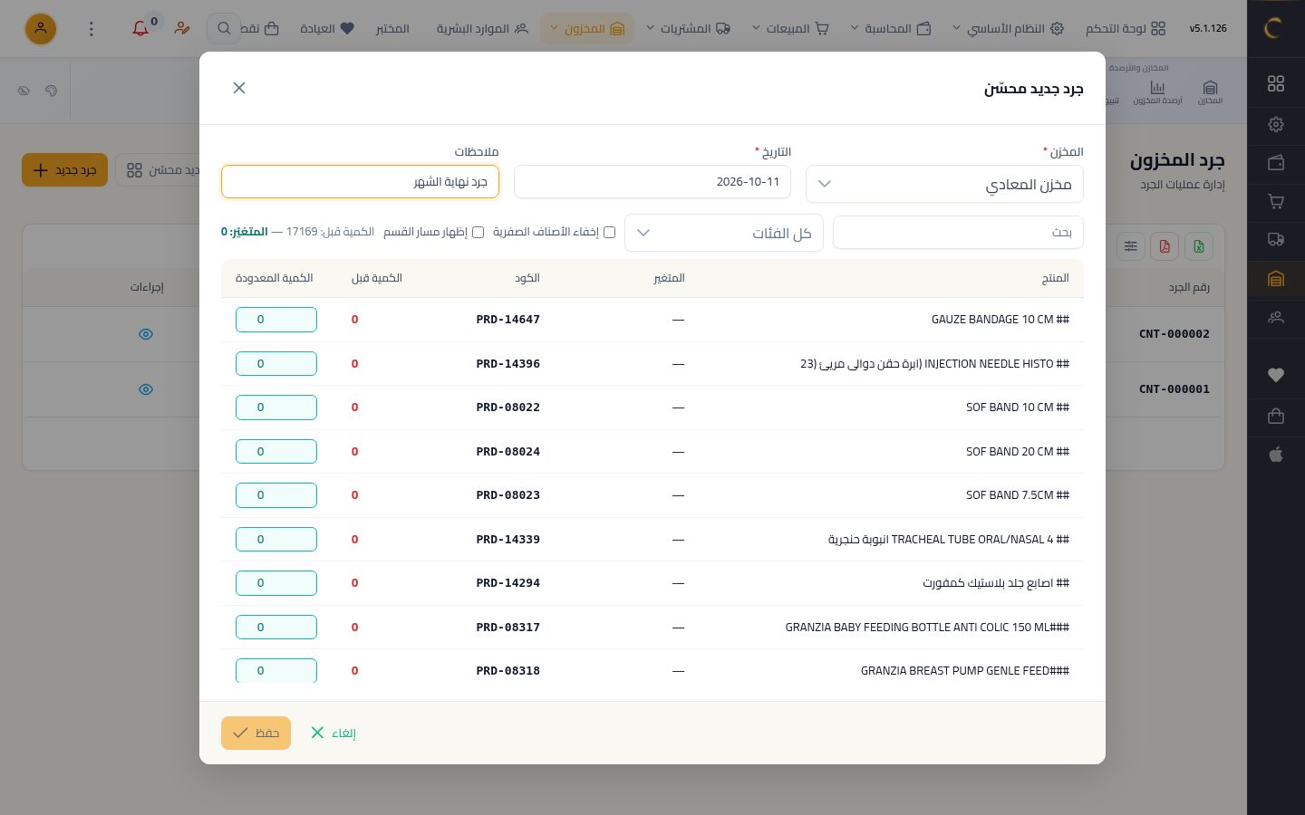
Task: Open المشتريات menu in top bar
Action: click(688, 29)
